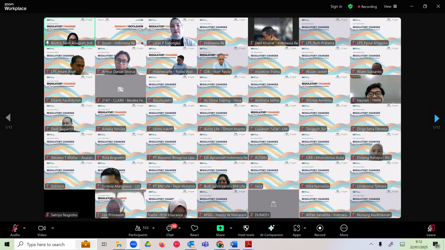
Task: Unmute microphone with the Audio button
Action: tap(15, 231)
